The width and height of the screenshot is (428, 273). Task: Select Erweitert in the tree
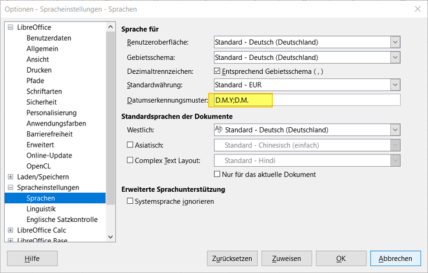pos(40,145)
